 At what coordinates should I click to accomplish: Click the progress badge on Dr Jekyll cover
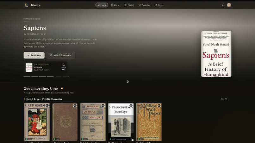pos(103,106)
